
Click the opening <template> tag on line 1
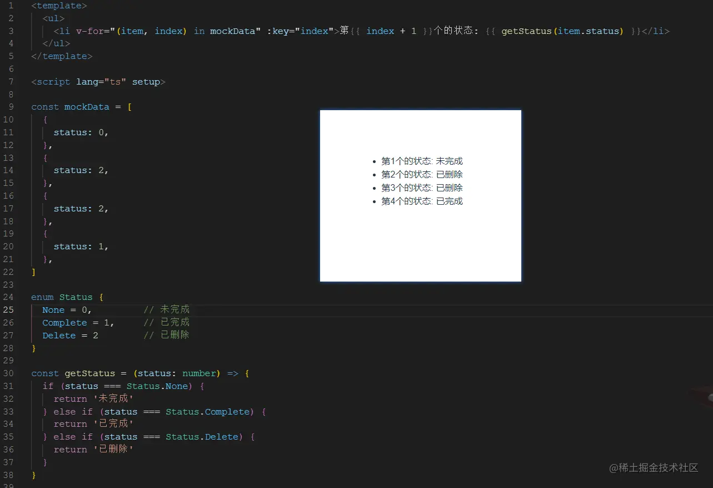[x=59, y=6]
